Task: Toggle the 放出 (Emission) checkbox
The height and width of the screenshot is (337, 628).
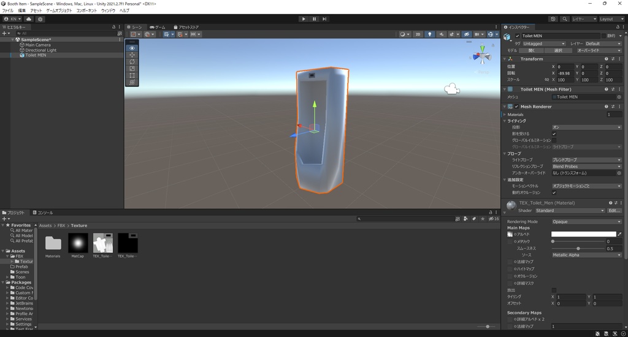Action: pos(554,290)
